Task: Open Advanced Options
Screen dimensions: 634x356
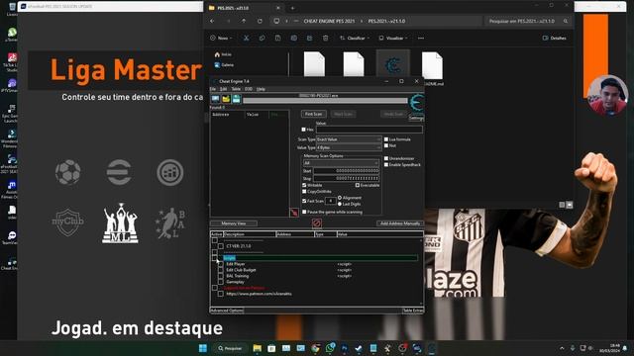Action: [x=227, y=311]
